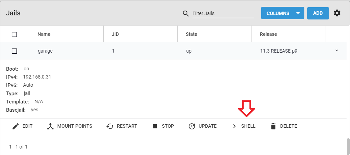Sort by the Name column header
Viewport: 350px width, 155px height.
coord(44,34)
